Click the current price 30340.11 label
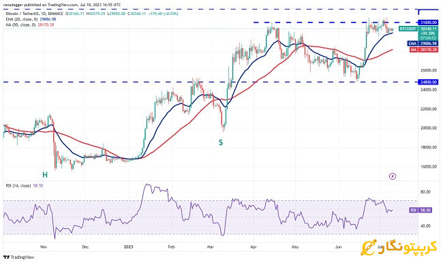This screenshot has width=443, height=263. pos(428,29)
